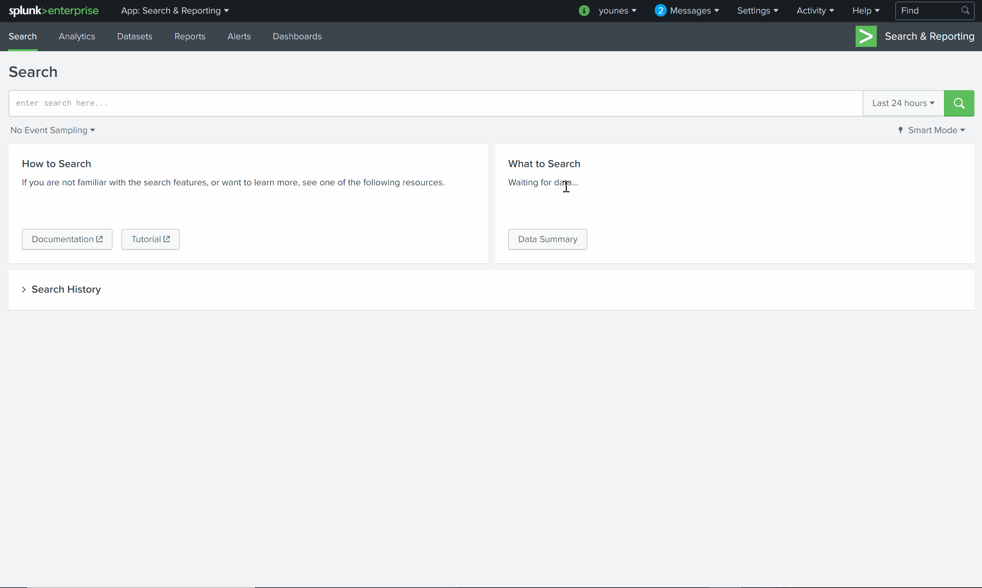This screenshot has height=588, width=982.
Task: Expand the Search History section
Action: (x=66, y=289)
